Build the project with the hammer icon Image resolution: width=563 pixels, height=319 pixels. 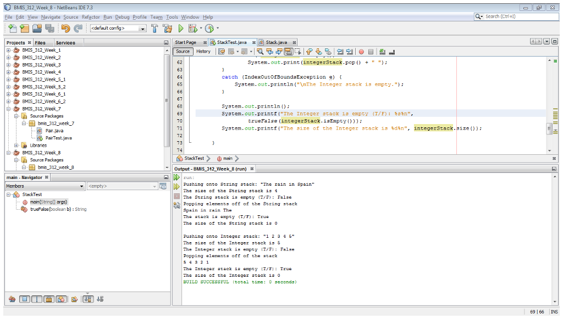(x=154, y=28)
